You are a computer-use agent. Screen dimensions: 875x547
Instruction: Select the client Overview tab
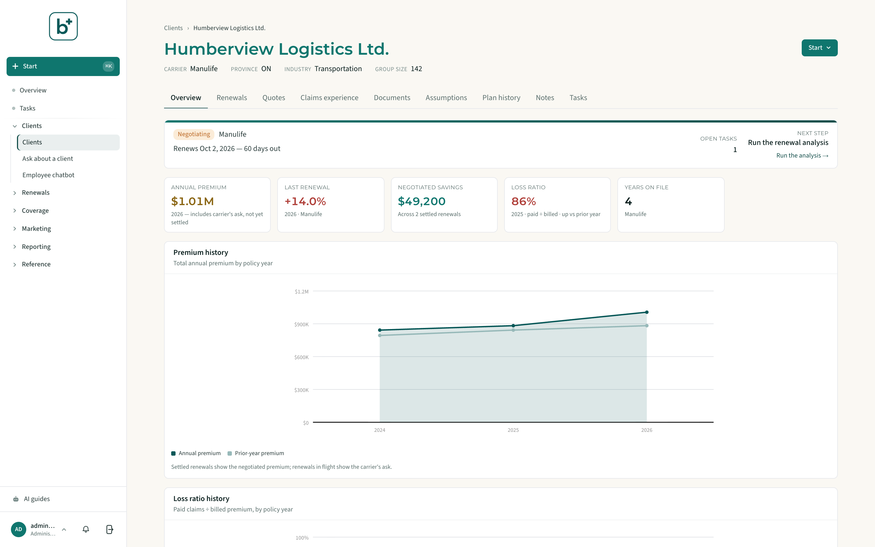186,98
